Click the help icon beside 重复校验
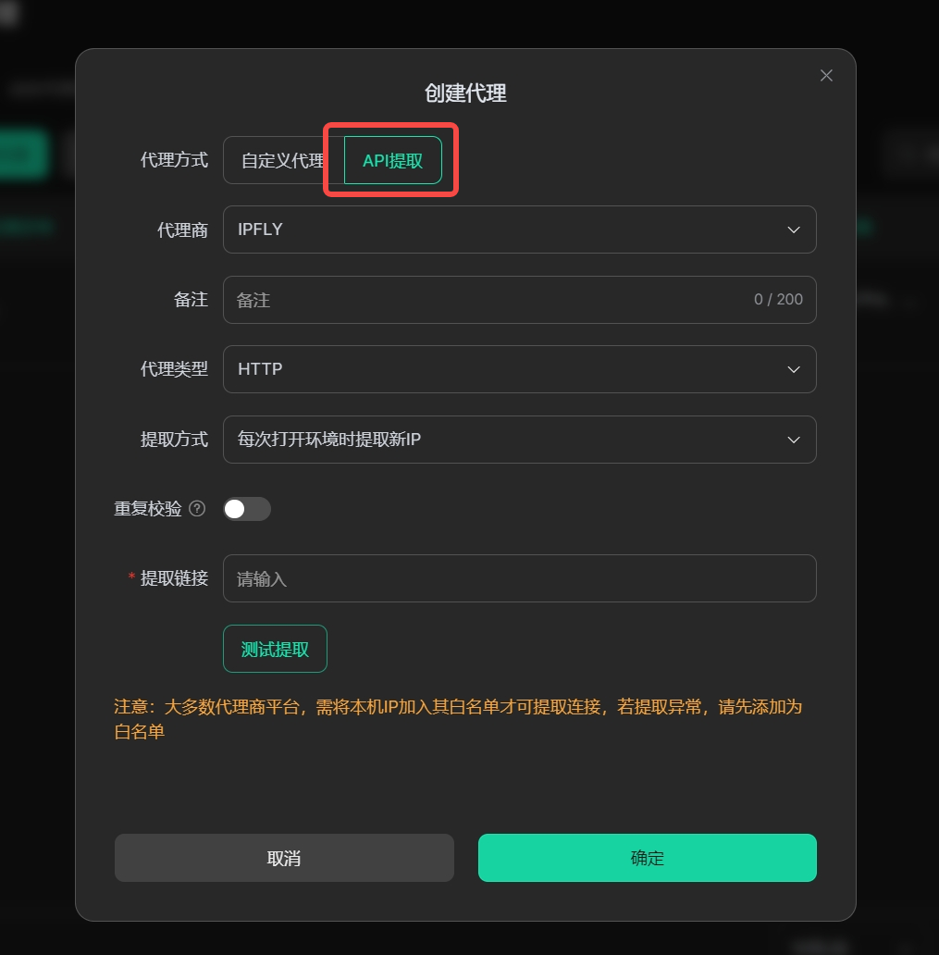939x955 pixels. click(197, 509)
